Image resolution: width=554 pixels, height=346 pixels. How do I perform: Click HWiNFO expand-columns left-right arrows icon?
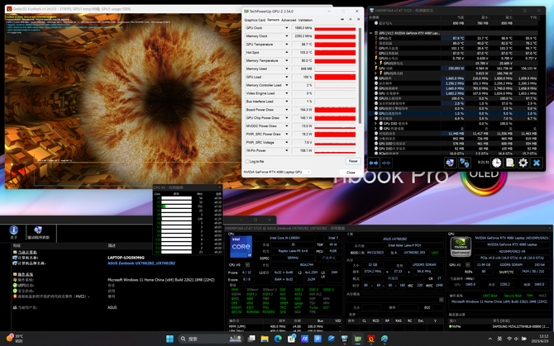[374, 163]
